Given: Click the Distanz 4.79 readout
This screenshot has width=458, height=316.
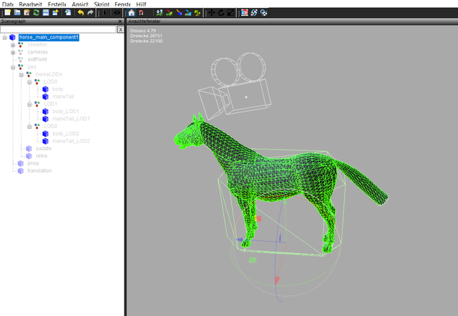Looking at the screenshot, I should [143, 31].
